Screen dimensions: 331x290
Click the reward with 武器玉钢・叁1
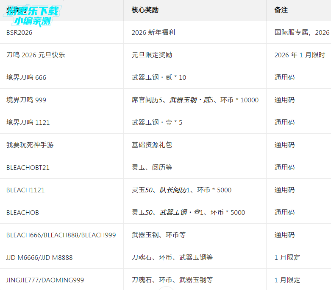(188, 213)
